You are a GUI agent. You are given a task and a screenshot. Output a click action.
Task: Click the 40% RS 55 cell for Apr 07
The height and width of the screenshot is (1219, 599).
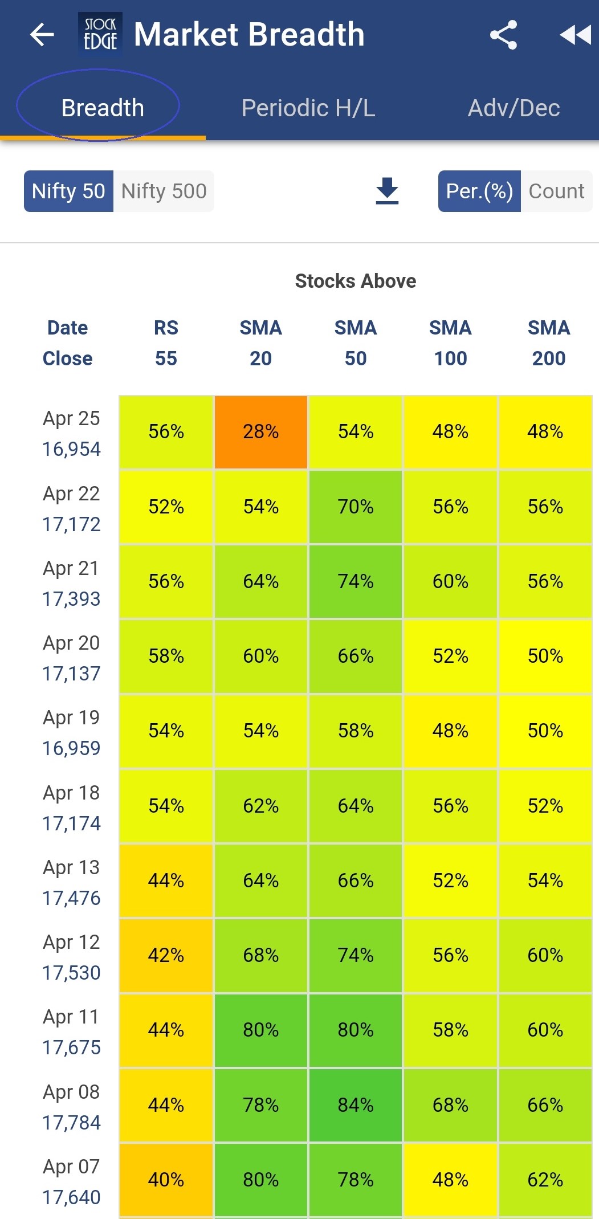coord(165,1180)
